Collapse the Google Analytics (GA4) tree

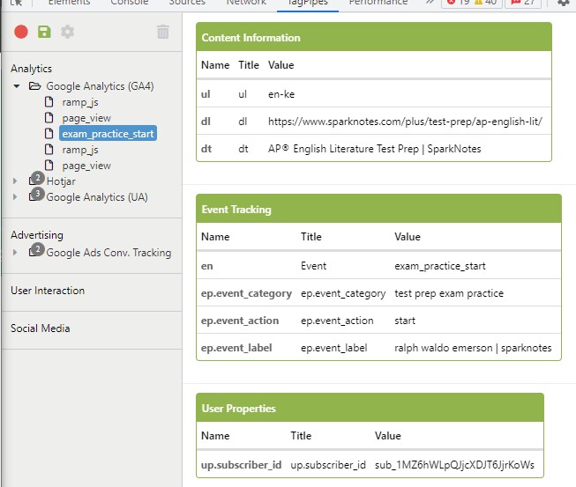(x=17, y=86)
